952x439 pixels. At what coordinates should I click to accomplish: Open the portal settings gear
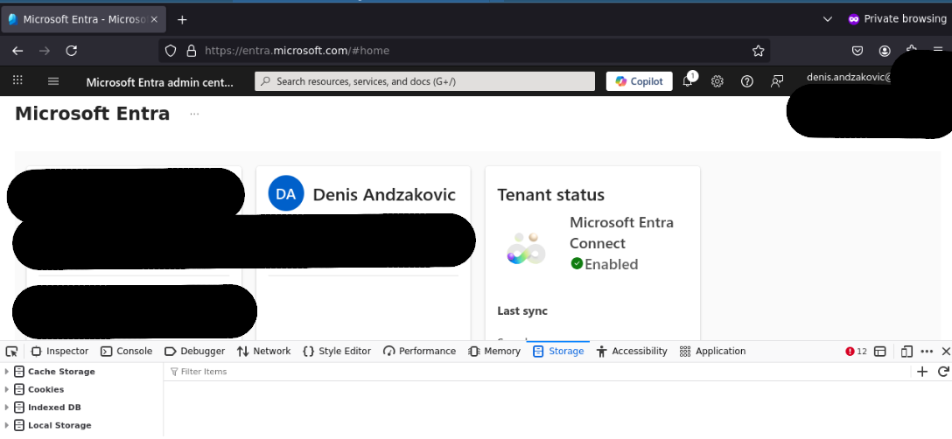coord(717,81)
